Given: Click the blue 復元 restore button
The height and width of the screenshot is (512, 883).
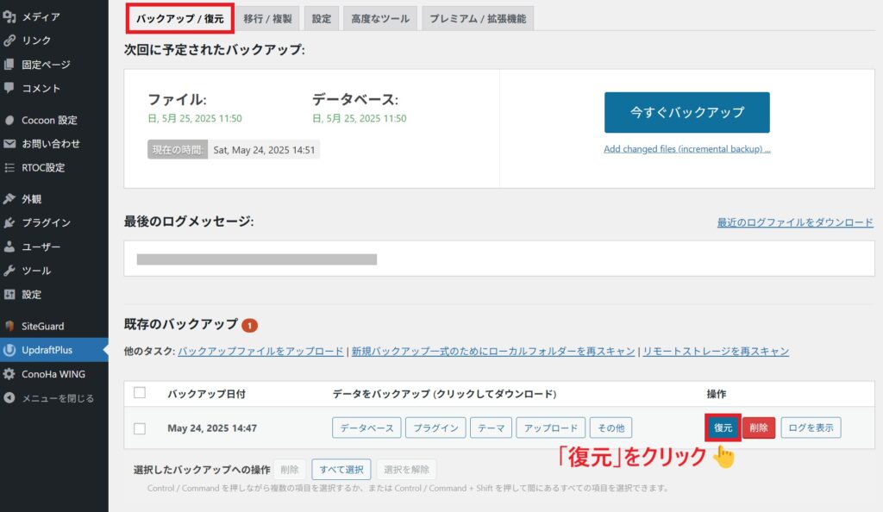Looking at the screenshot, I should click(723, 428).
